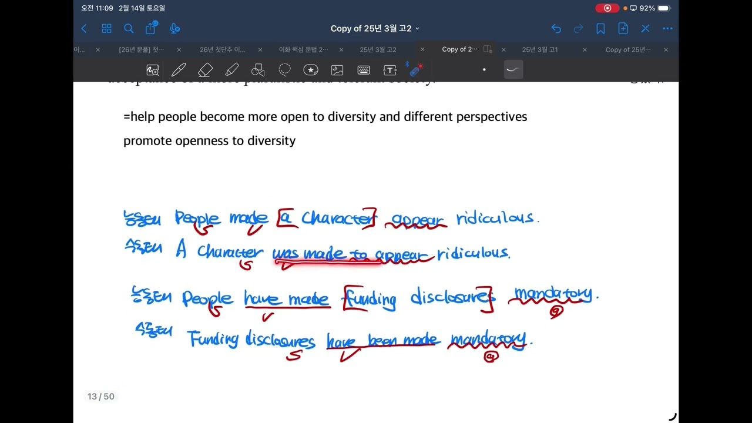
Task: Select the Eraser tool
Action: (205, 70)
